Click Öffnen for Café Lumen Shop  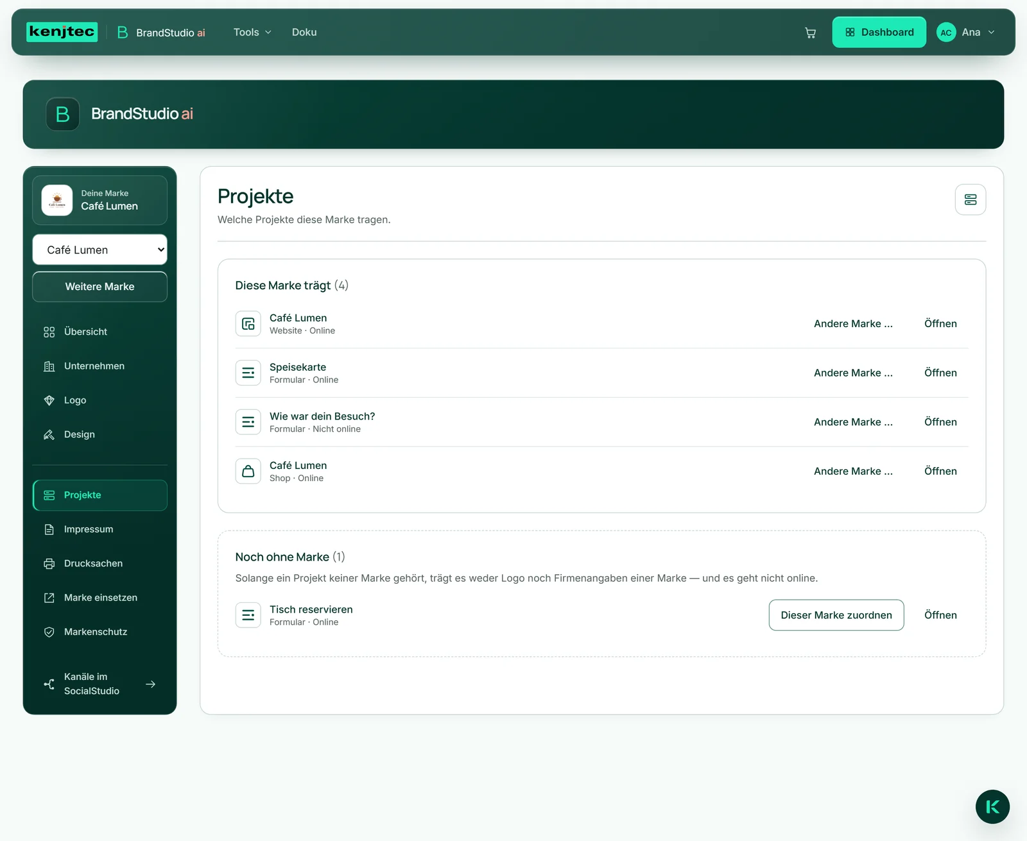click(940, 471)
